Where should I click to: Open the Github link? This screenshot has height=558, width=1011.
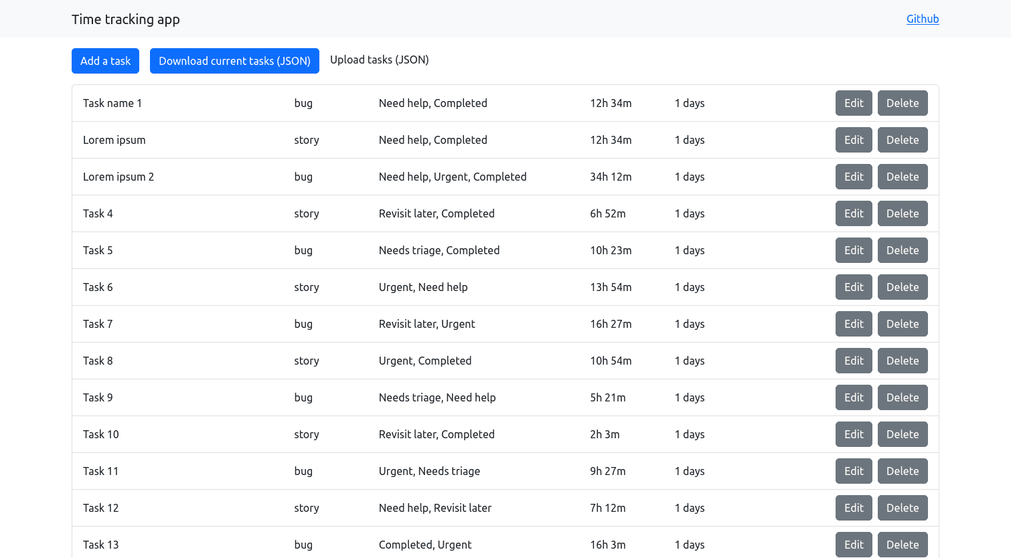point(922,19)
